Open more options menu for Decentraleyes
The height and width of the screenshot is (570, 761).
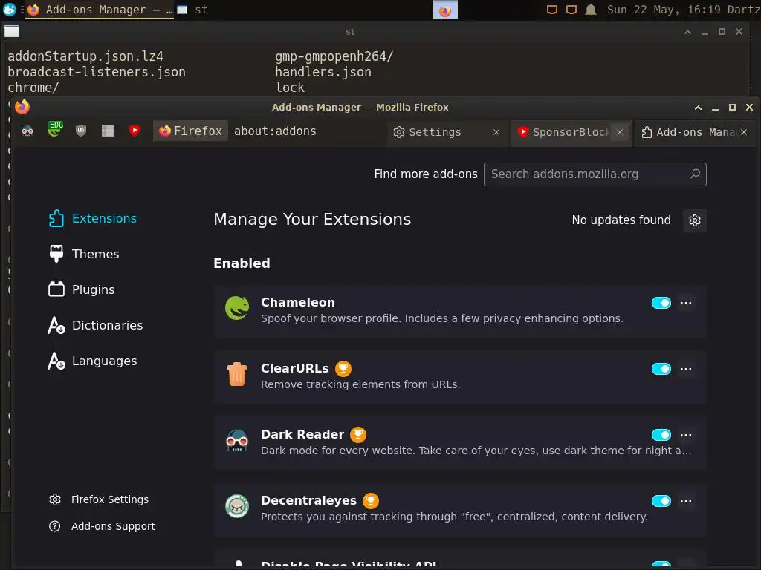click(686, 501)
